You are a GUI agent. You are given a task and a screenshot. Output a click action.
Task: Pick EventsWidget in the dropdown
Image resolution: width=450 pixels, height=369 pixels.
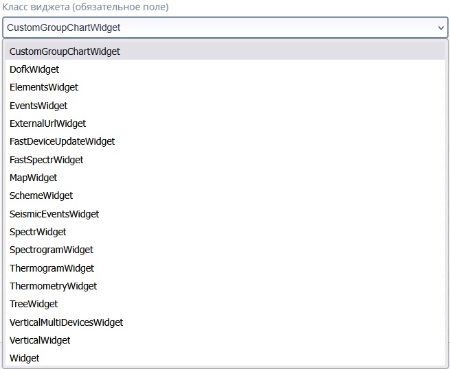point(38,106)
